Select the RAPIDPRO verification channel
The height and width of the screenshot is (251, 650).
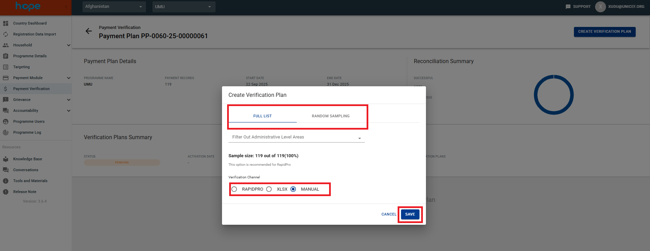[x=234, y=189]
